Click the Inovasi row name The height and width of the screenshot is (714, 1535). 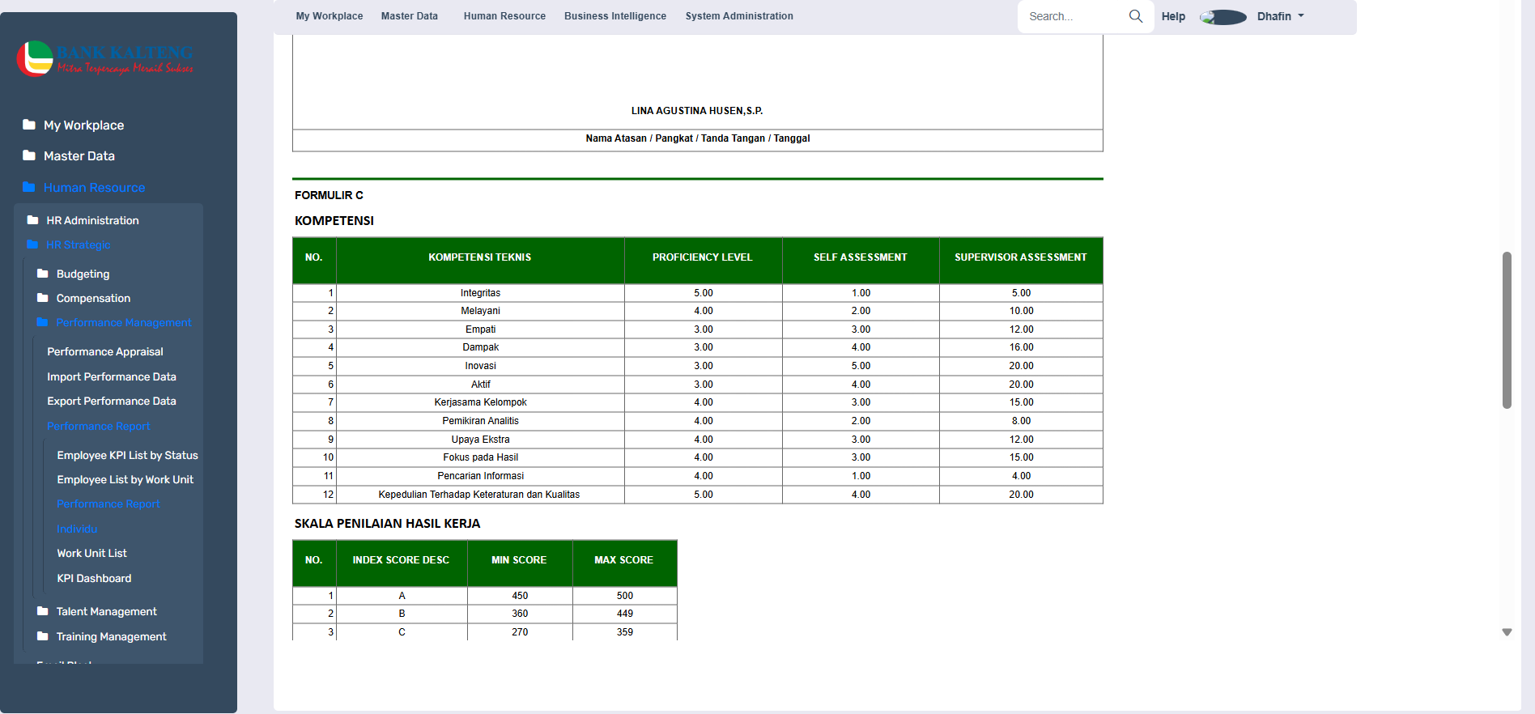pos(480,366)
